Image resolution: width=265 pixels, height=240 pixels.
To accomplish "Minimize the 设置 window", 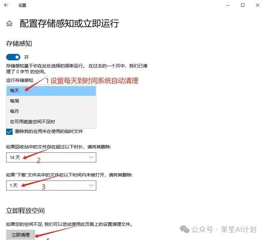I will (228, 5).
